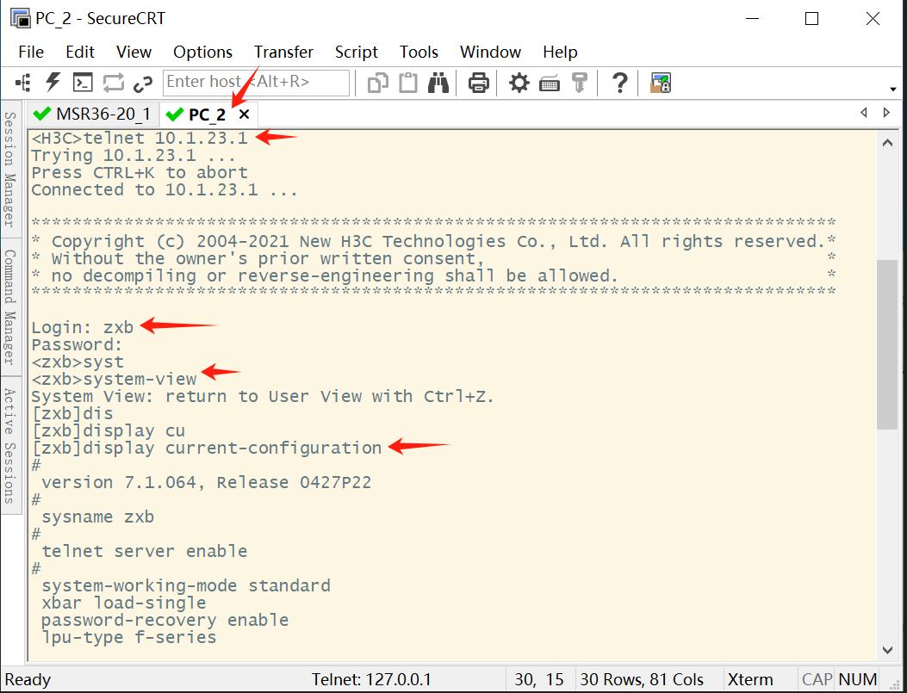
Task: Open Find with the binoculars icon
Action: pyautogui.click(x=438, y=83)
